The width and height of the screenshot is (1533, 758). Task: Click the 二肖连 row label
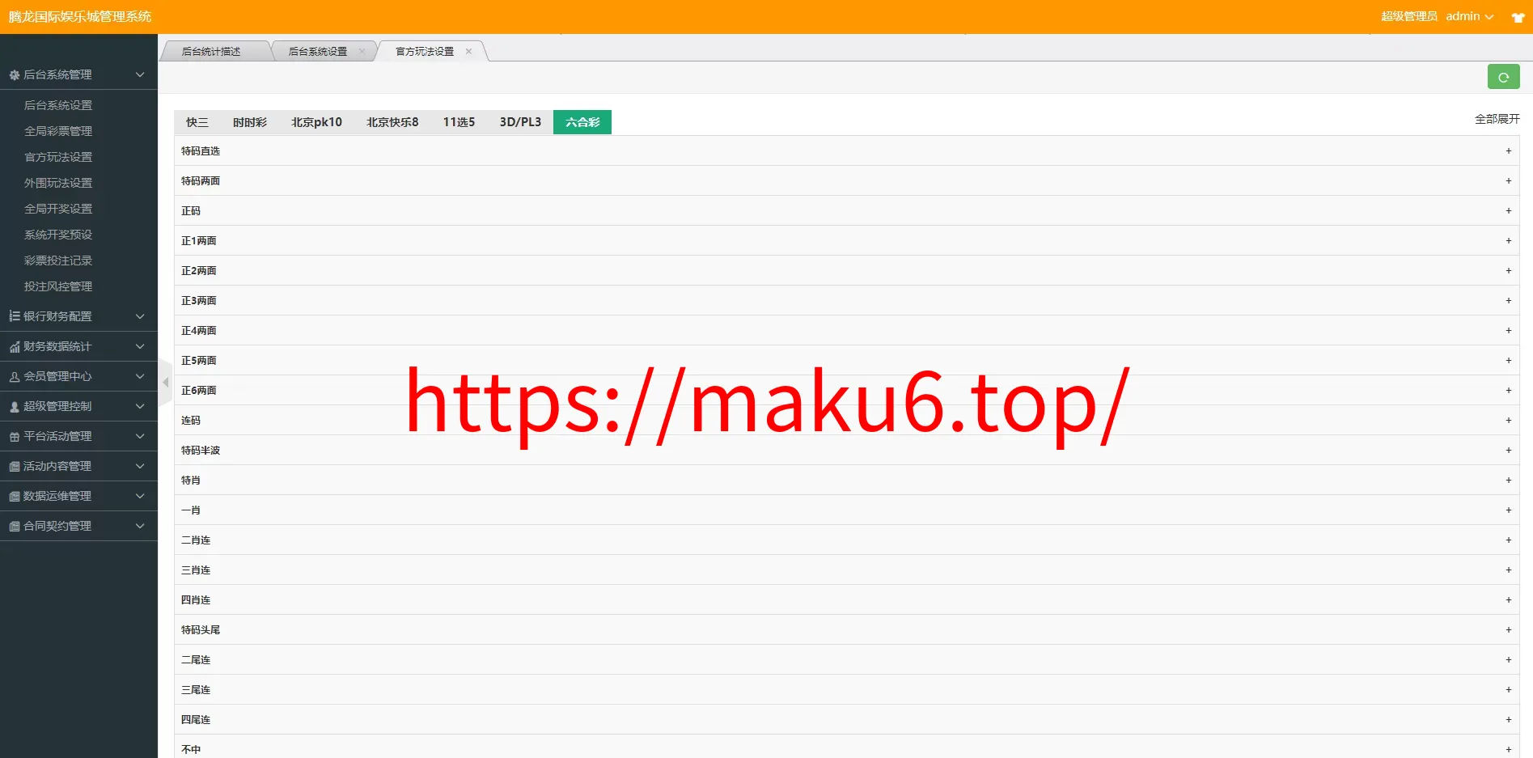(x=196, y=540)
